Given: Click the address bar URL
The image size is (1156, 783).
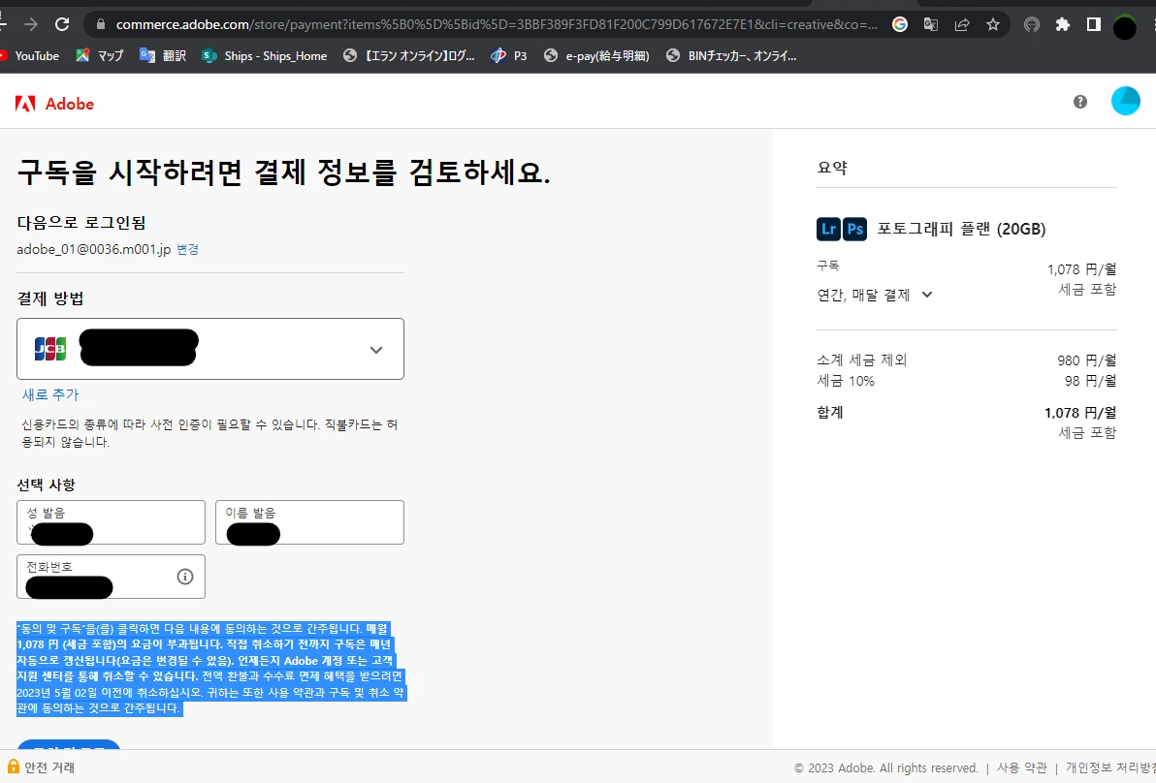Looking at the screenshot, I should coord(497,24).
